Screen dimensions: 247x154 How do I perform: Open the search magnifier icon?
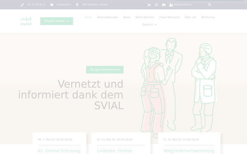[210, 5]
